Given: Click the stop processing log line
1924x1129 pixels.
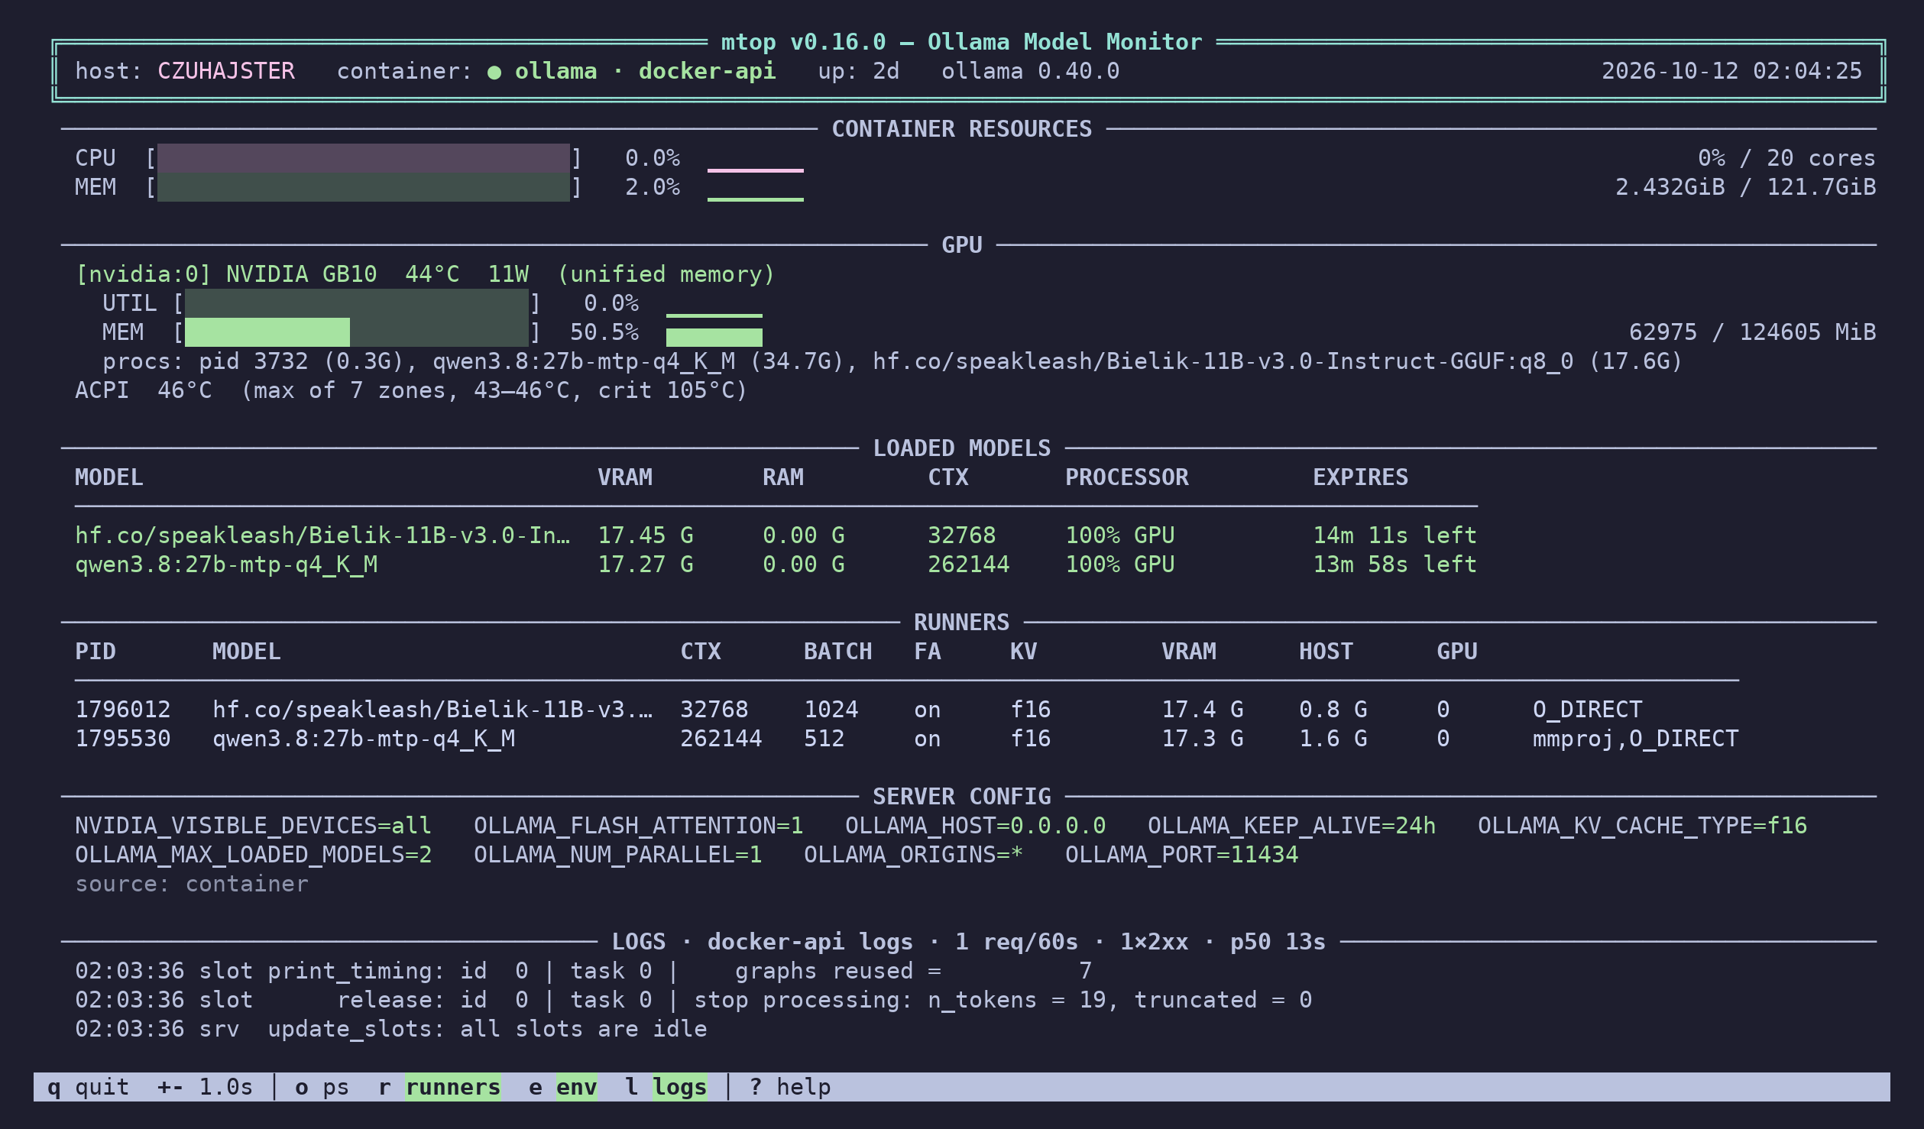Looking at the screenshot, I should point(693,1000).
